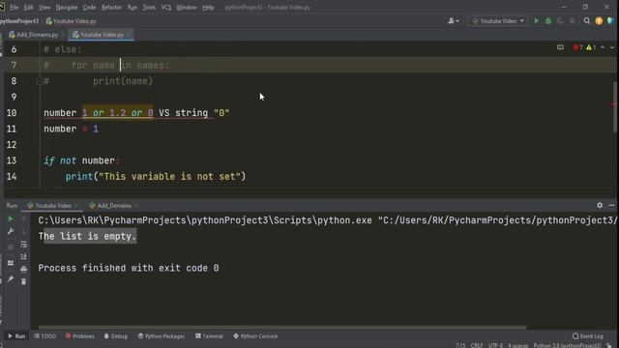Open the Terminal tool window
This screenshot has width=619, height=348.
(209, 336)
